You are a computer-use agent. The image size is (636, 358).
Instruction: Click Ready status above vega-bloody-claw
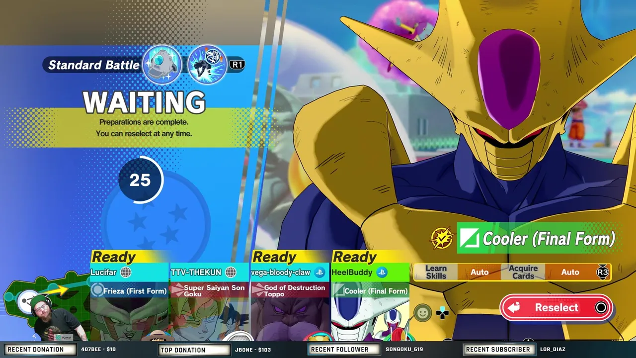click(x=274, y=257)
